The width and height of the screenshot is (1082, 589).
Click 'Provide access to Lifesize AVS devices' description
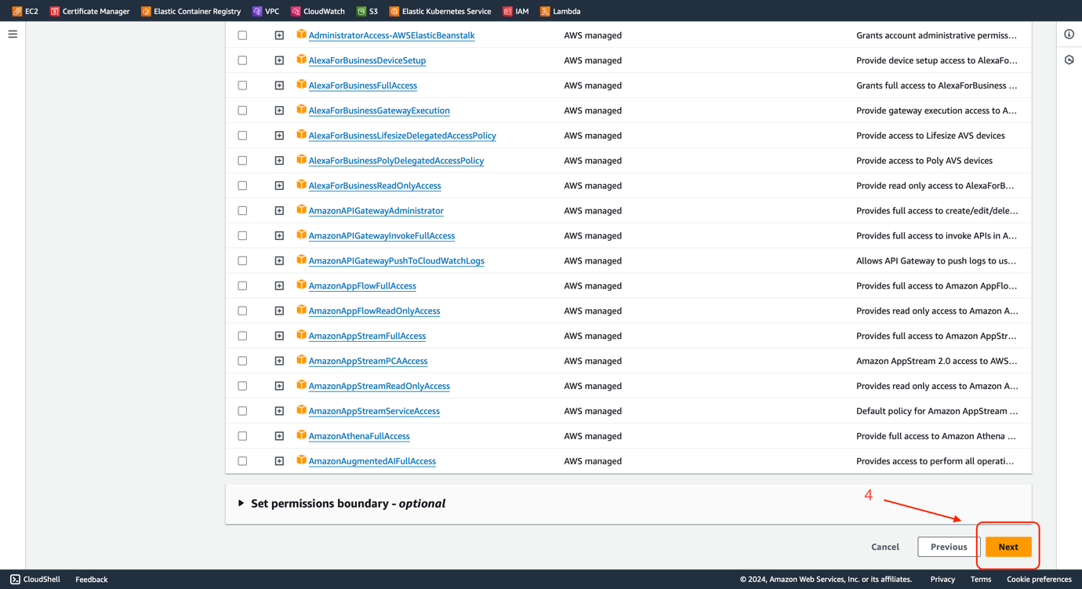coord(931,136)
